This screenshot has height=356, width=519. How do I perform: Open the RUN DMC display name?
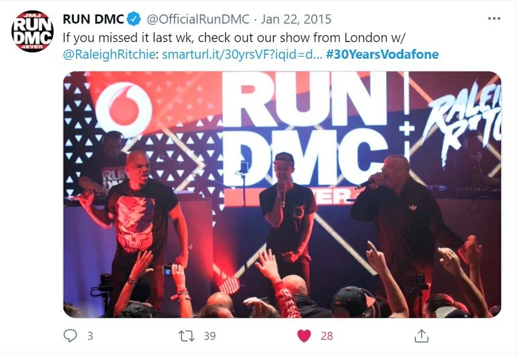coord(93,19)
